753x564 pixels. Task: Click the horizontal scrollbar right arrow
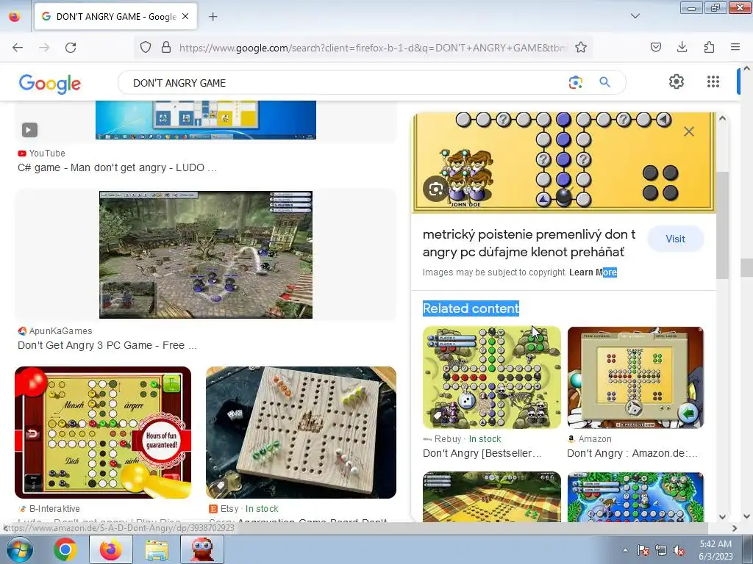(x=735, y=528)
